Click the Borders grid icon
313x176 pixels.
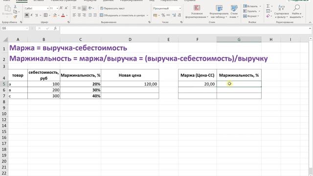(45, 15)
